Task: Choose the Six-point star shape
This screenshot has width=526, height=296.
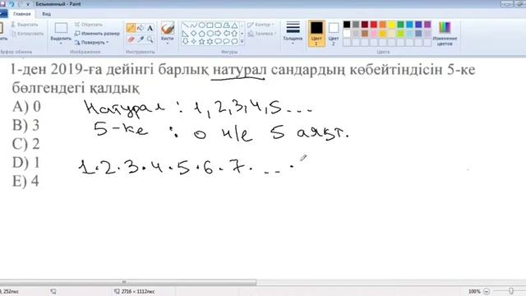Action: tap(210, 42)
